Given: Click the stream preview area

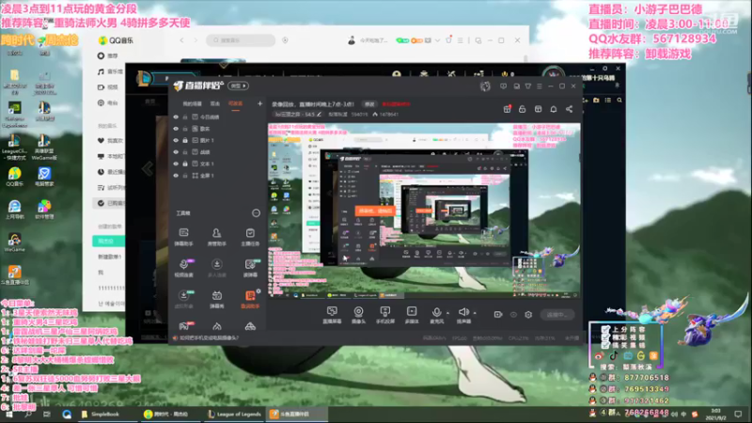Looking at the screenshot, I should point(424,211).
